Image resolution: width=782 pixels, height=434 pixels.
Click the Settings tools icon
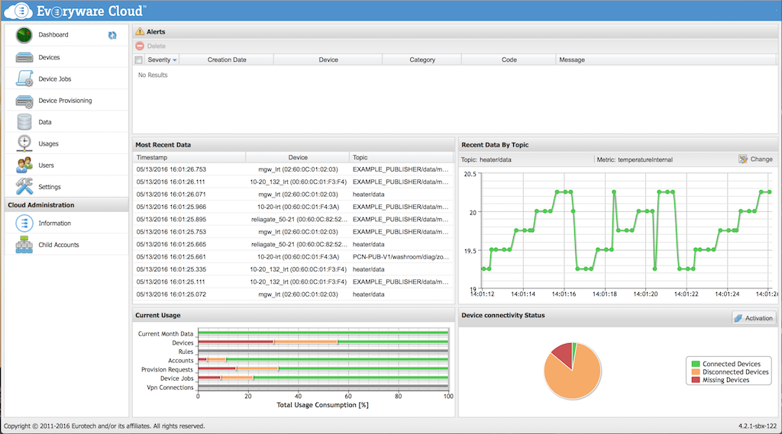click(x=24, y=186)
